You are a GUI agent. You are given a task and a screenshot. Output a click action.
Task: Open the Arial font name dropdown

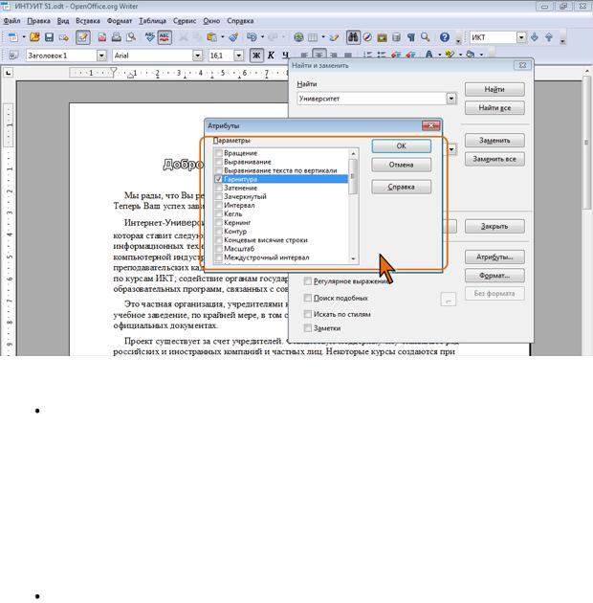(197, 56)
